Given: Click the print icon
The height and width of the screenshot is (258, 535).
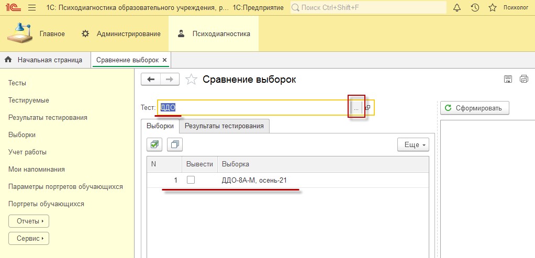Looking at the screenshot, I should 523,79.
